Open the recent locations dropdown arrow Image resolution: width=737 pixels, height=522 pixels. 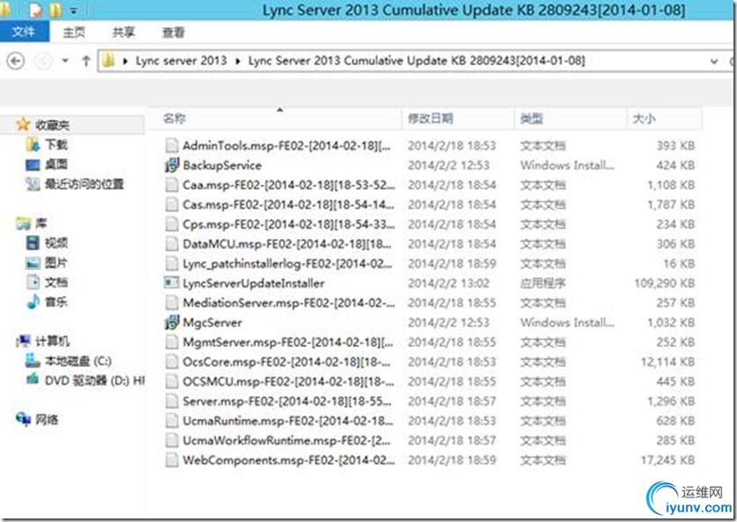tap(65, 61)
